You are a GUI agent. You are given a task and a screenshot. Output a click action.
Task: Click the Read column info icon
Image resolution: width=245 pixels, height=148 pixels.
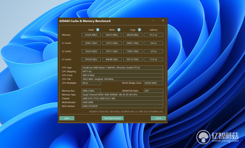[x=98, y=30]
